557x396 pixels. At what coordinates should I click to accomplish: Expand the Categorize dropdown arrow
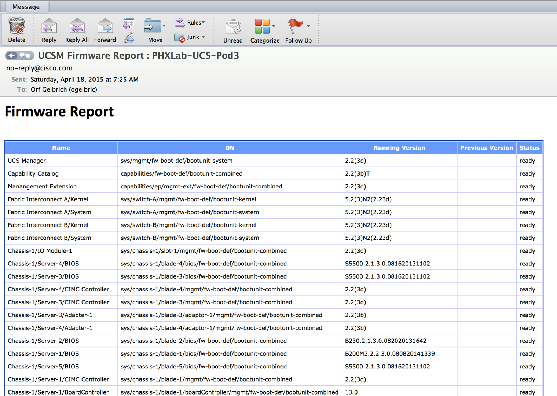click(274, 26)
